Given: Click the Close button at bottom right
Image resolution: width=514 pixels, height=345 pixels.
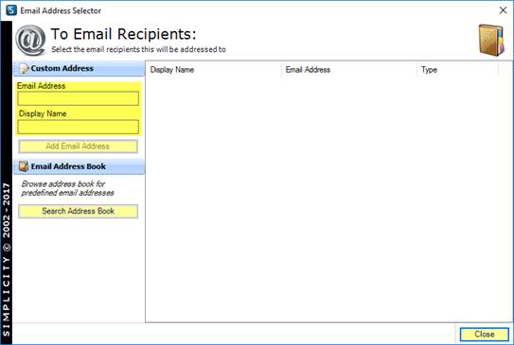Looking at the screenshot, I should pyautogui.click(x=484, y=335).
